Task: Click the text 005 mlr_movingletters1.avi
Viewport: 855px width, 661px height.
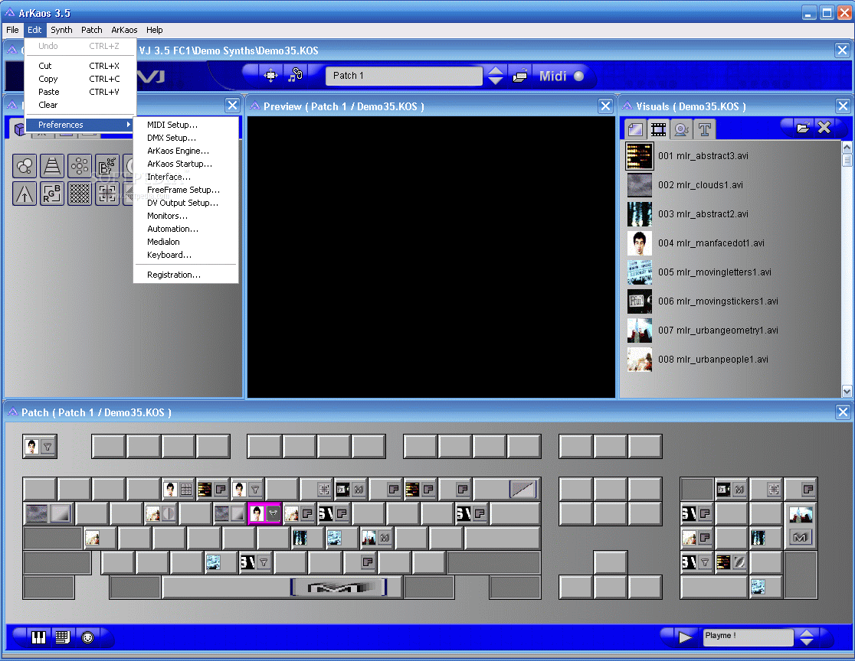Action: click(x=714, y=272)
